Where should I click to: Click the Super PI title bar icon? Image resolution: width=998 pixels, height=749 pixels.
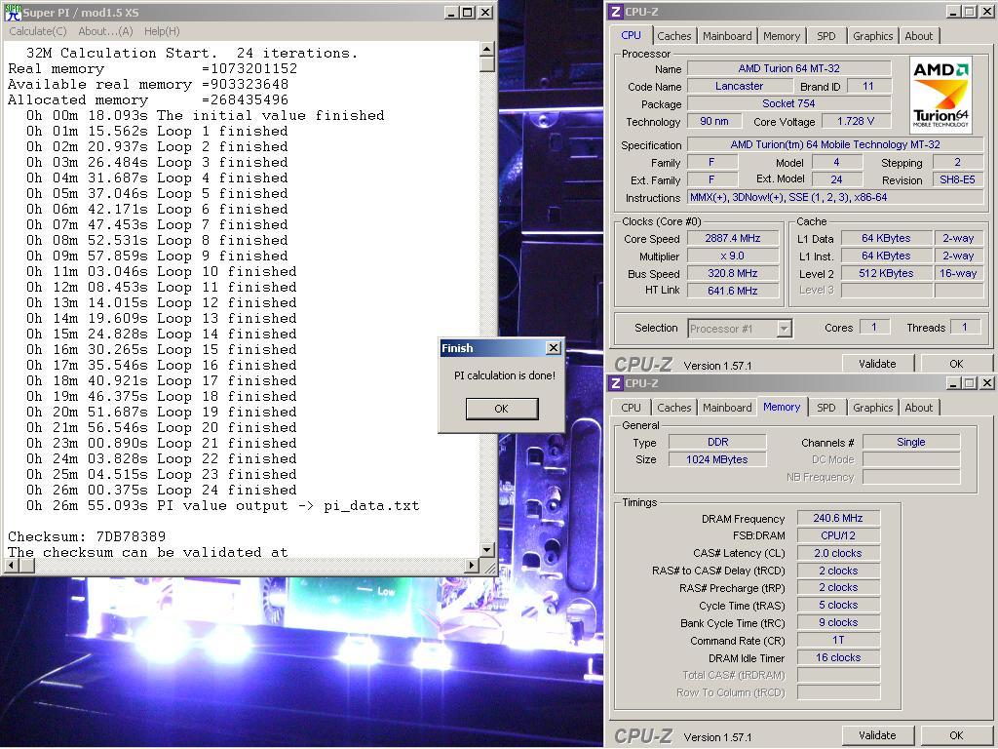pos(13,12)
